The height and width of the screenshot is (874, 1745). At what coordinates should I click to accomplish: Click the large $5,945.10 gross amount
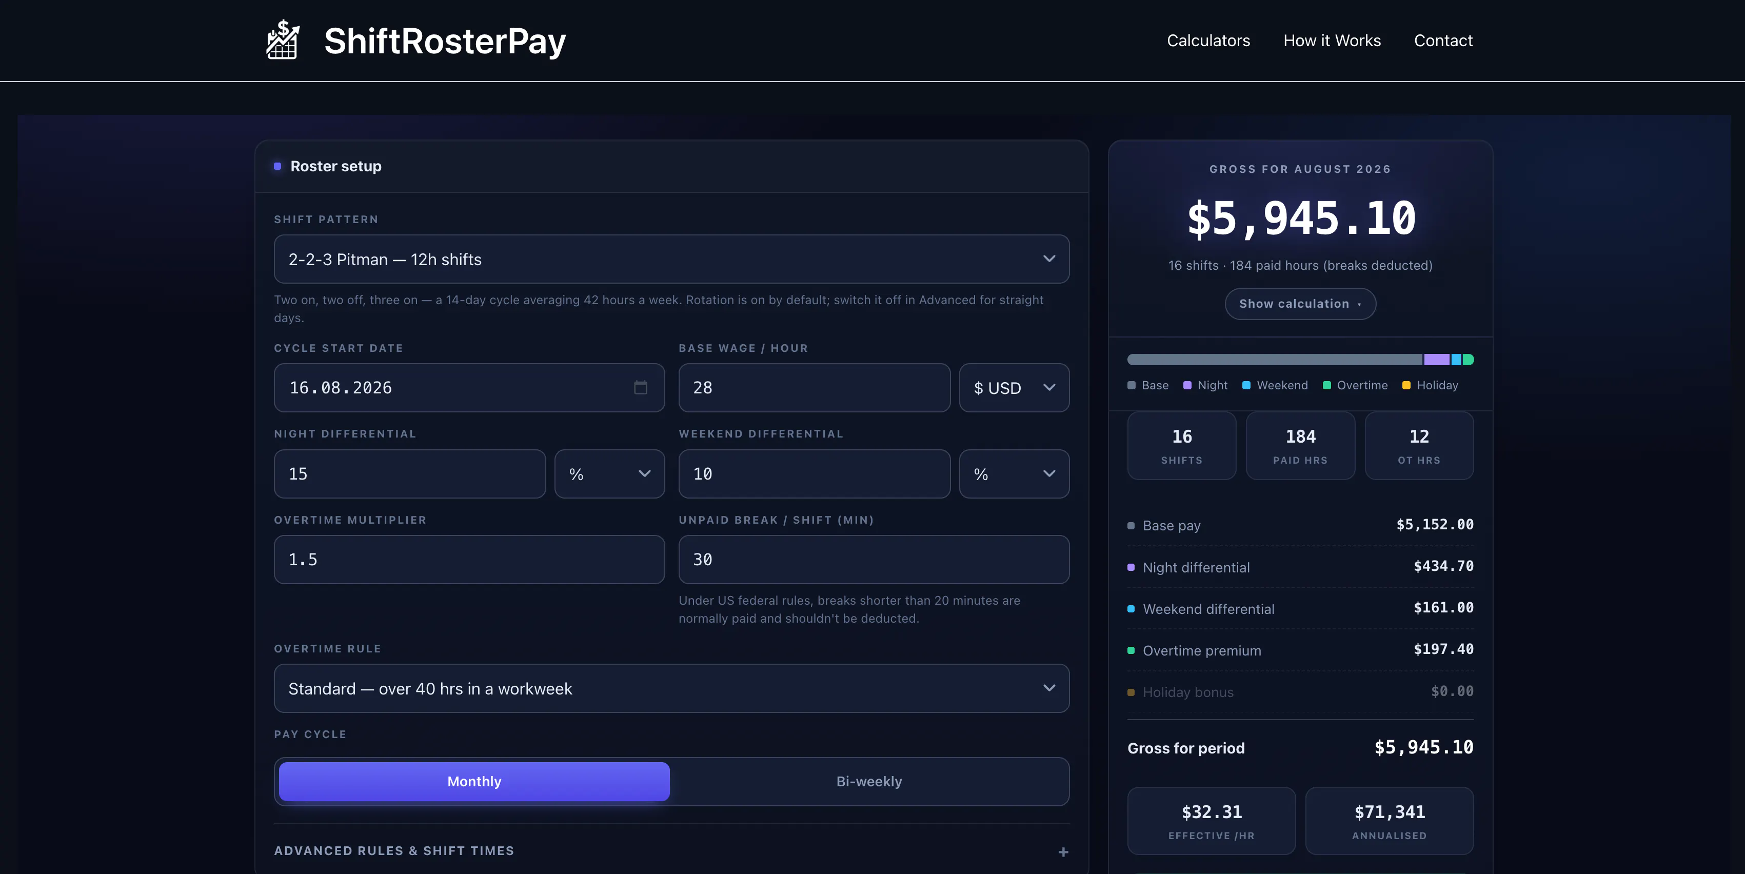[1301, 220]
